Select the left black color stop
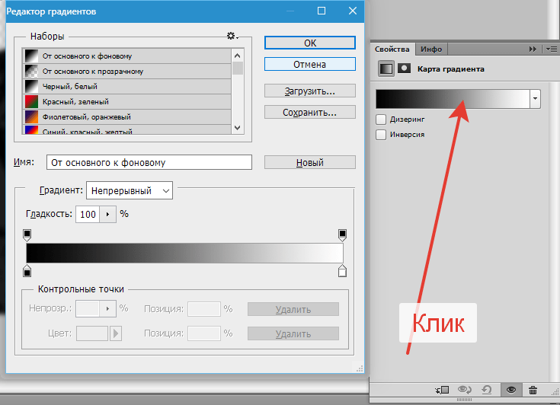Viewport: 560px width, 405px height. 27,271
